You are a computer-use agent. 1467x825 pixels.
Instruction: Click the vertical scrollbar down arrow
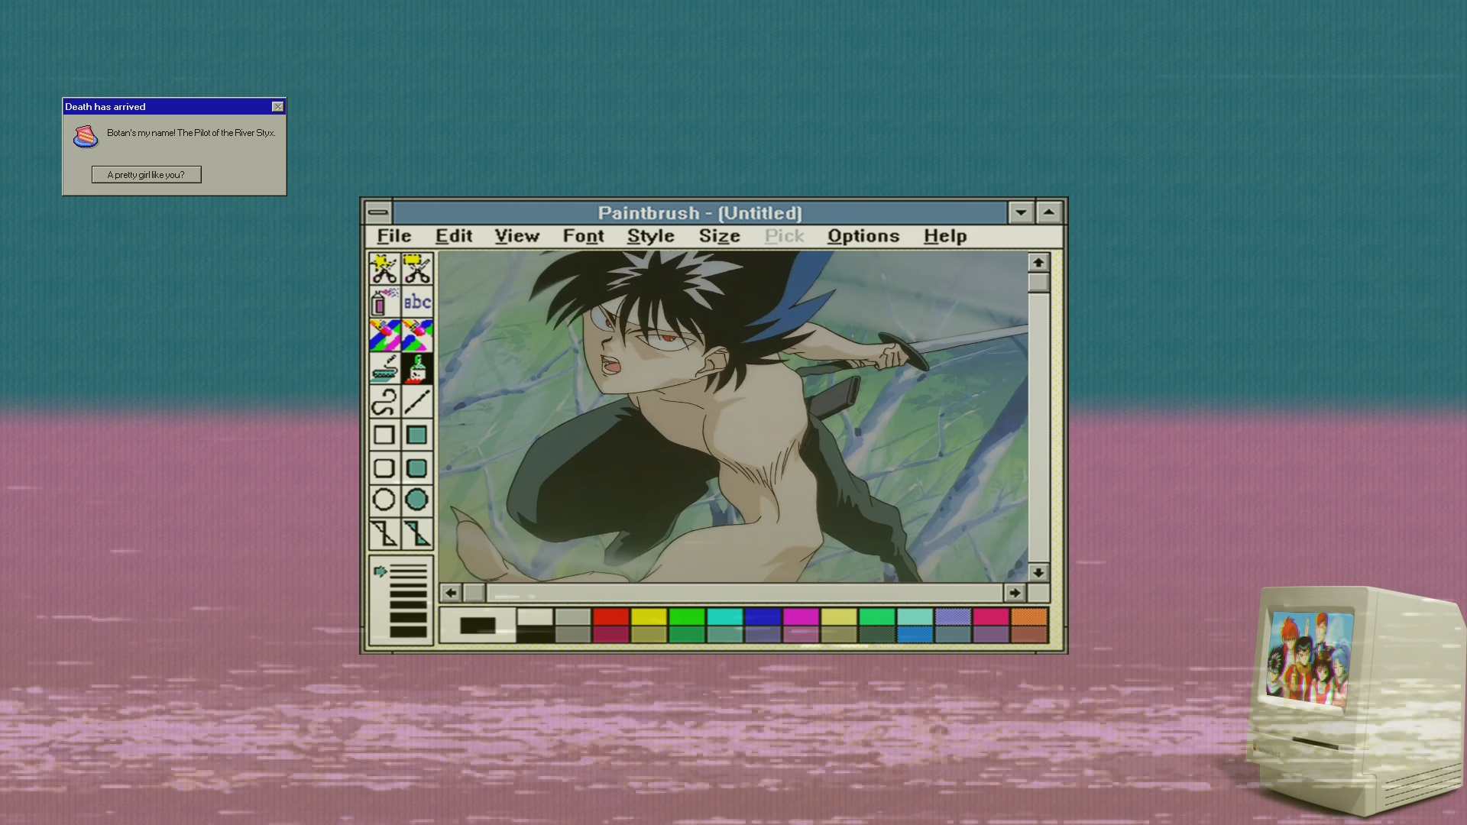click(x=1038, y=572)
